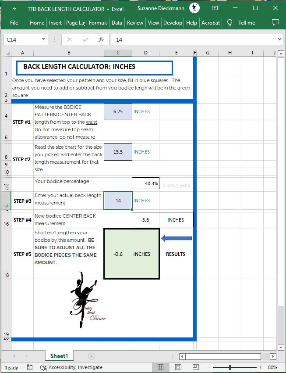Click the user account profile picture
This screenshot has width=286, height=373.
[x=194, y=8]
